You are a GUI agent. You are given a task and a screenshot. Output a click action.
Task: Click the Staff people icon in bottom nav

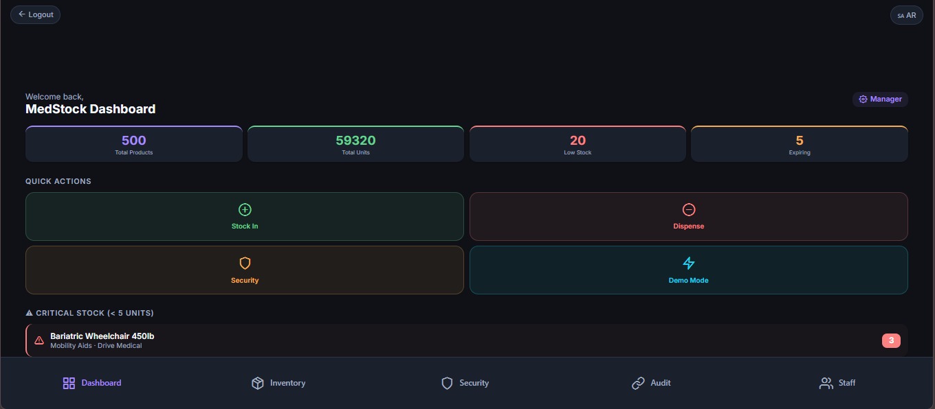[x=826, y=383]
